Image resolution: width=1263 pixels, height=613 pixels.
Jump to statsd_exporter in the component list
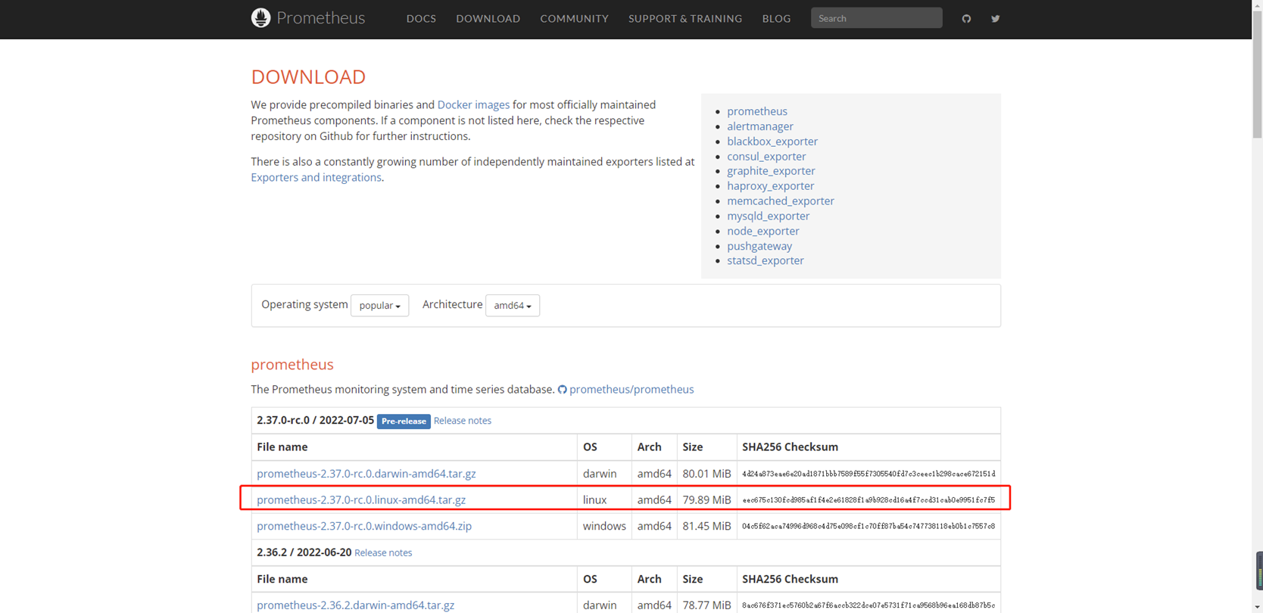click(766, 260)
